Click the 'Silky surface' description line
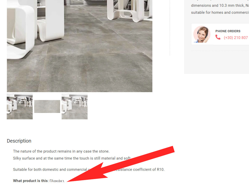The width and height of the screenshot is (249, 194). coord(72,158)
